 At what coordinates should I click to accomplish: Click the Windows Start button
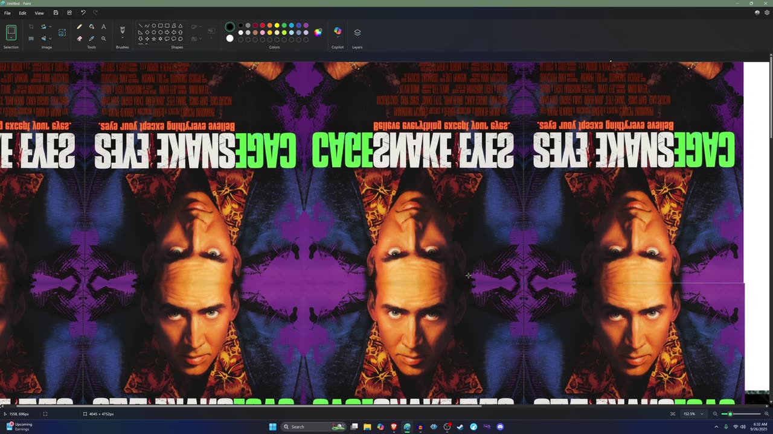point(272,427)
